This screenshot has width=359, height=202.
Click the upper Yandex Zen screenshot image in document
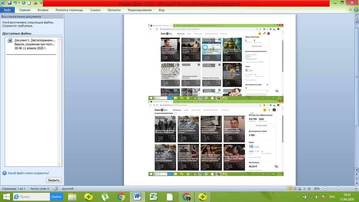216,62
